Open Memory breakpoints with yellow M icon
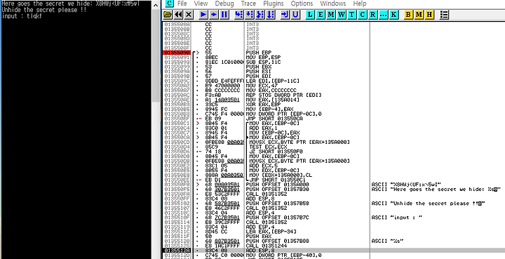This screenshot has width=505, height=259. (419, 15)
